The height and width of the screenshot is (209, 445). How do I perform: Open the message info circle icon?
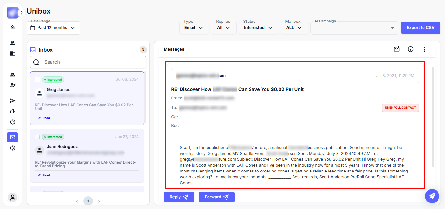point(410,49)
